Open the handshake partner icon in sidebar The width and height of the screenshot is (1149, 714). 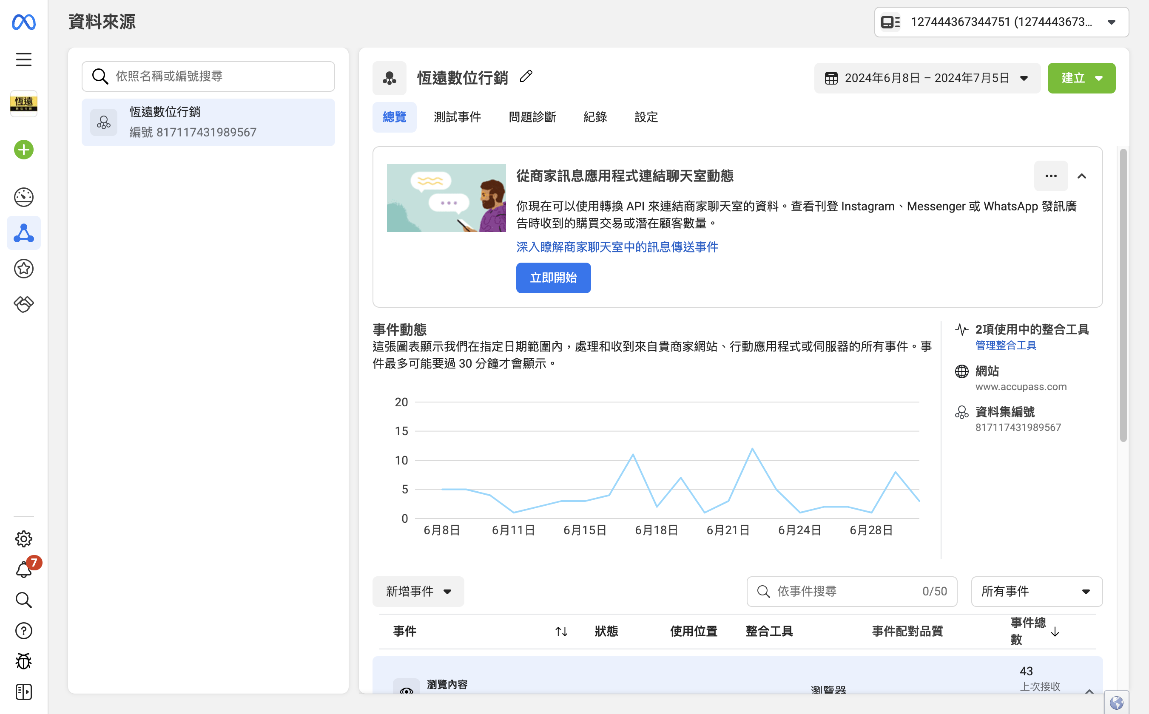coord(24,304)
